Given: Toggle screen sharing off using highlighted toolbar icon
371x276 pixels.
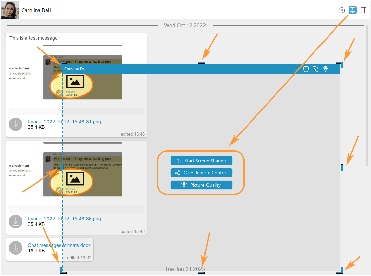Looking at the screenshot, I should 353,10.
